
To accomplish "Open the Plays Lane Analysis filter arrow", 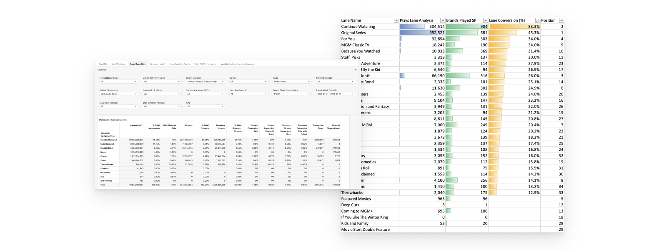I will [443, 20].
